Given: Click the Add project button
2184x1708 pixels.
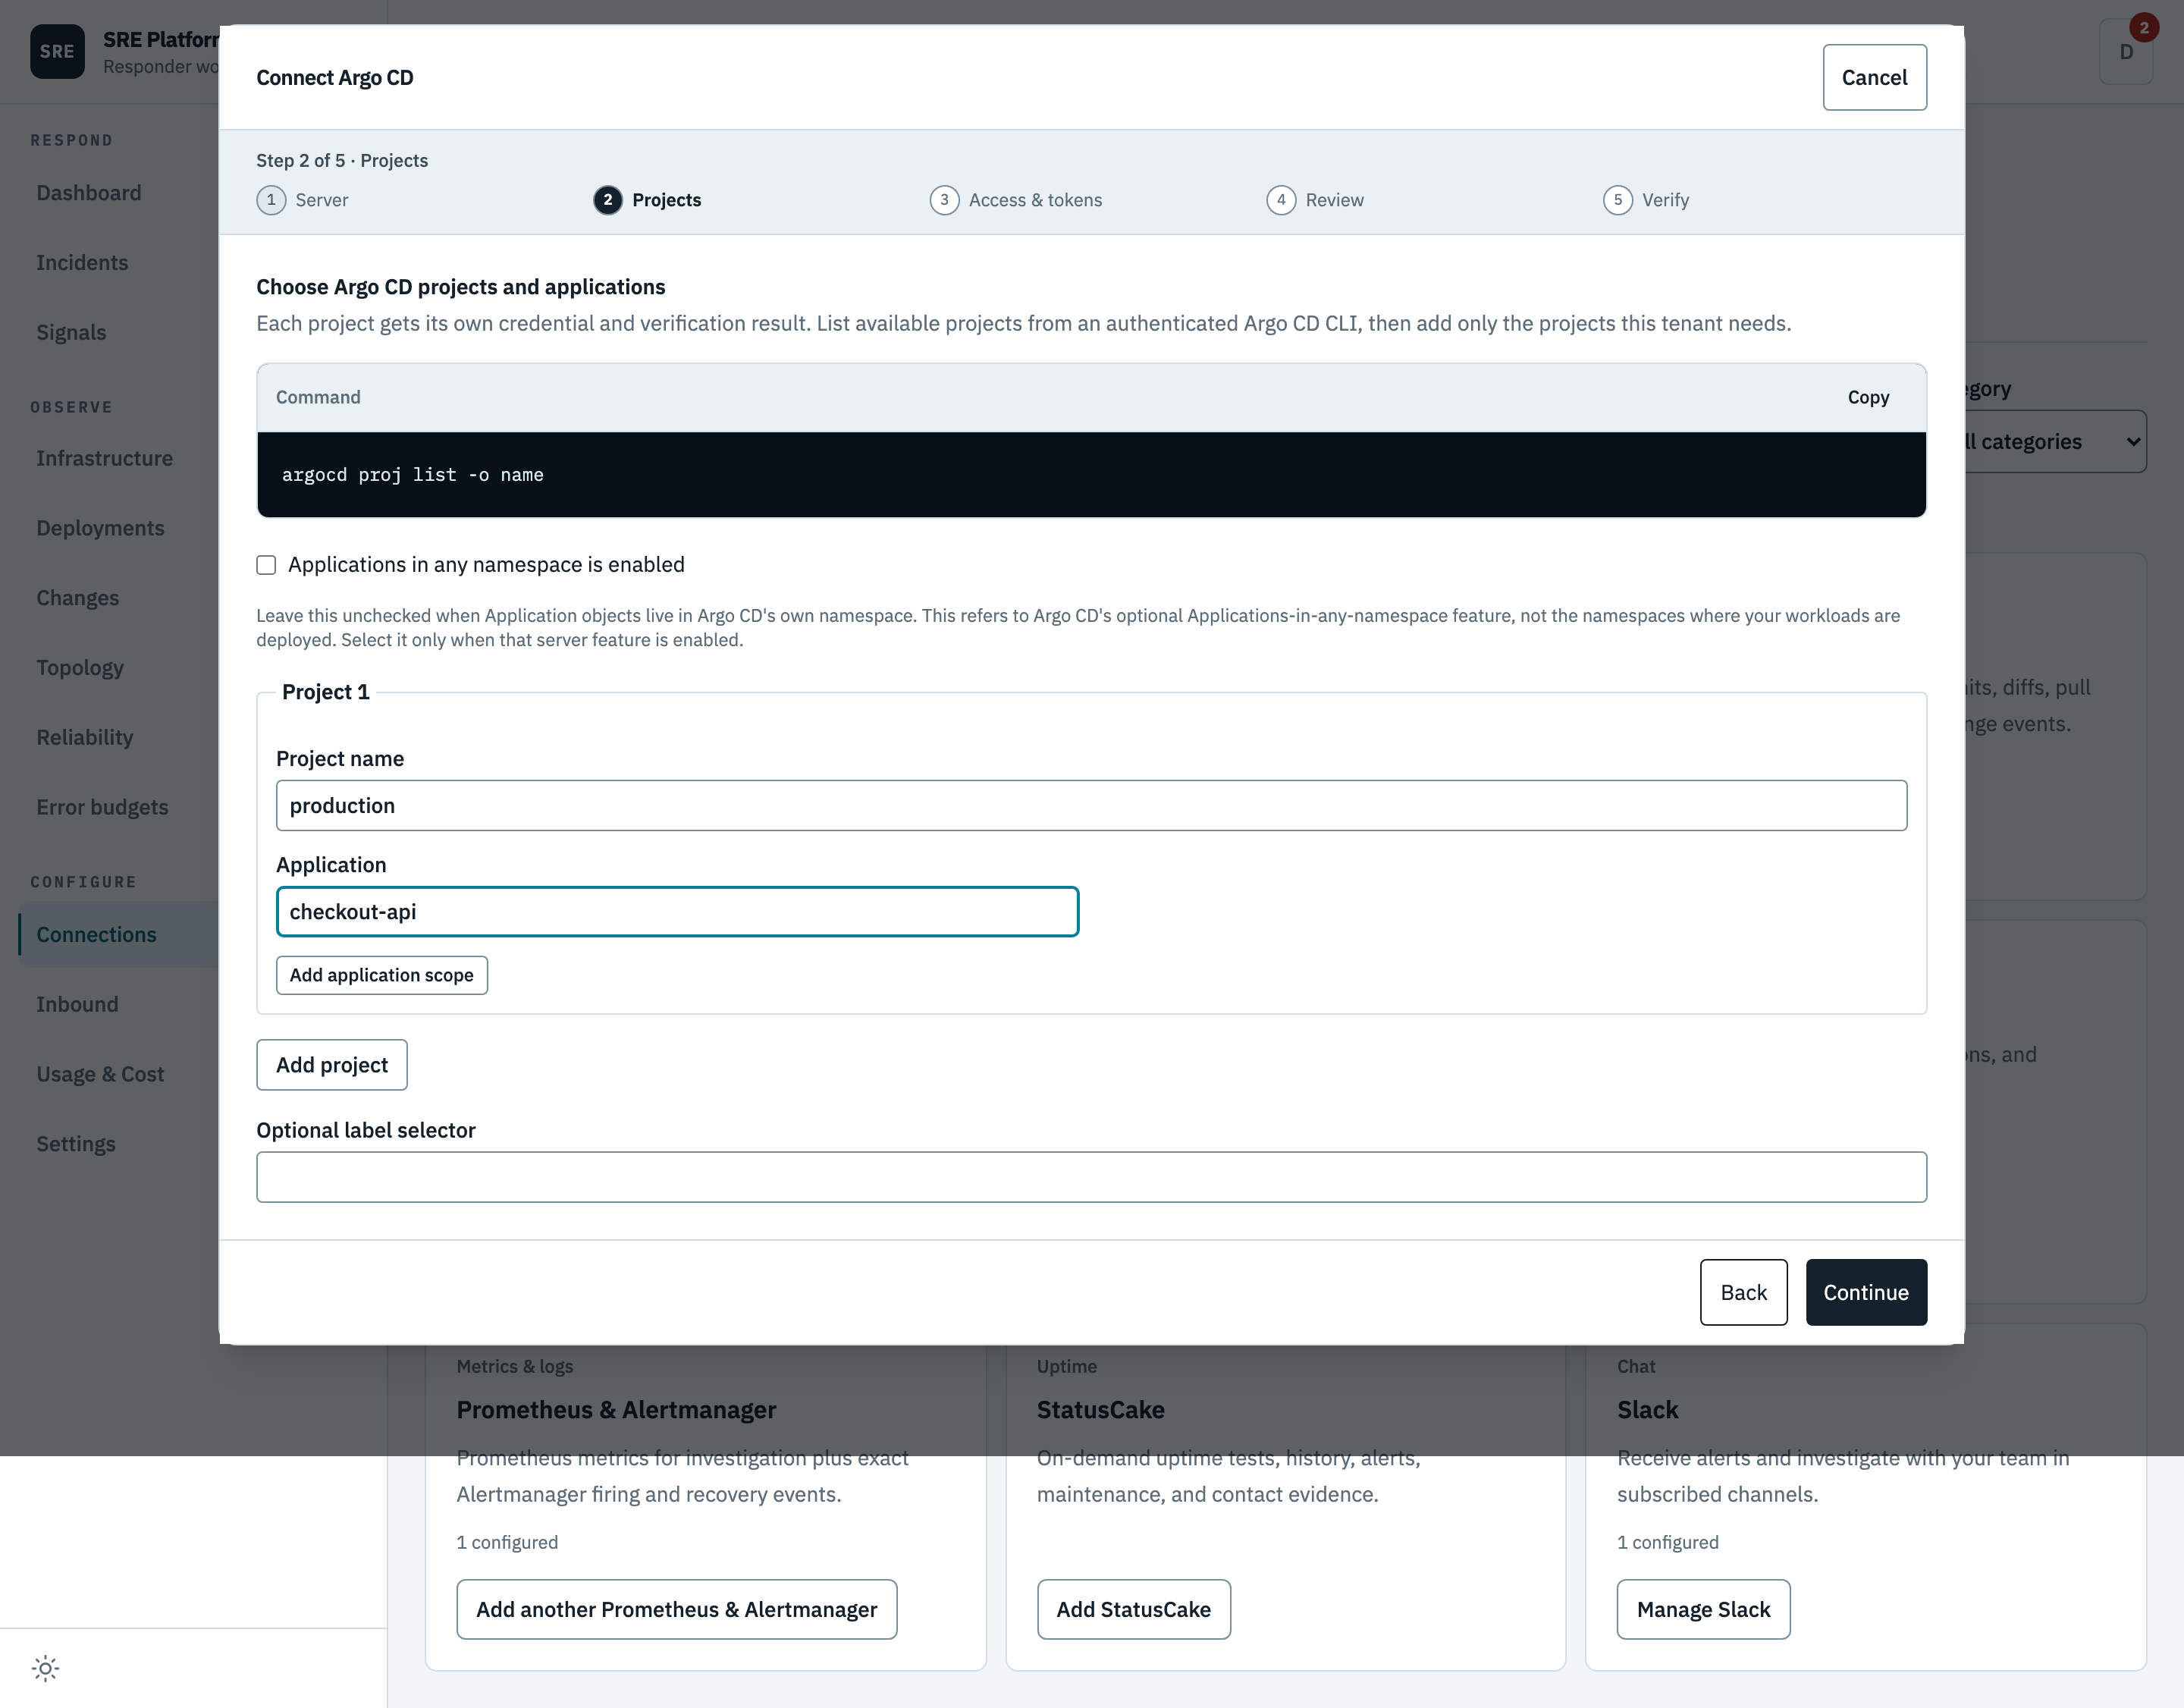Looking at the screenshot, I should tap(332, 1065).
